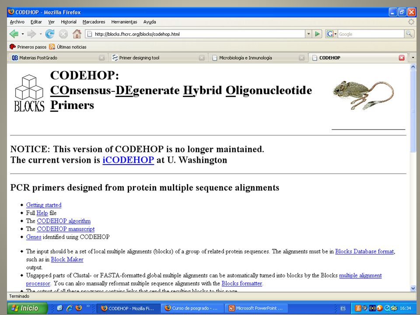Click the Inicio start button
Viewport: 420px width, 315px height.
27,308
